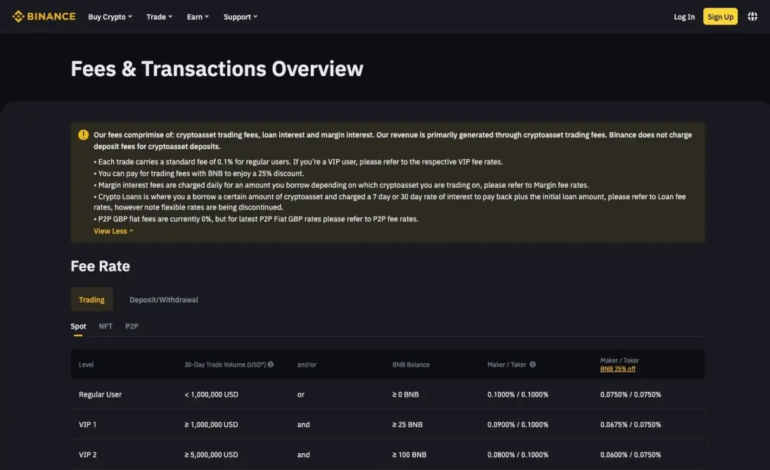This screenshot has height=470, width=770.
Task: Expand the Earn dropdown
Action: (x=198, y=17)
